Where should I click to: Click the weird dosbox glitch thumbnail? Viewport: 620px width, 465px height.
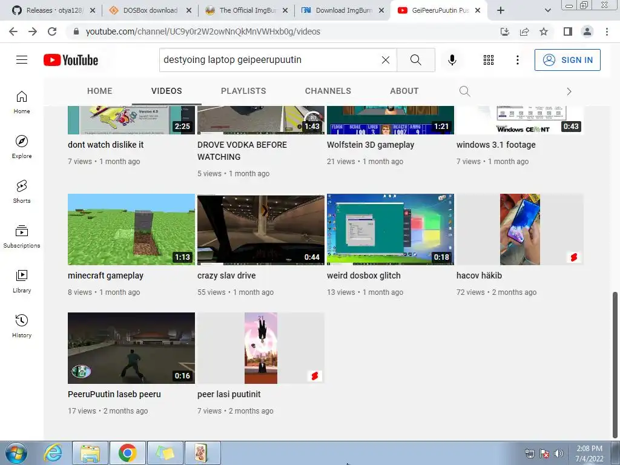pos(391,229)
